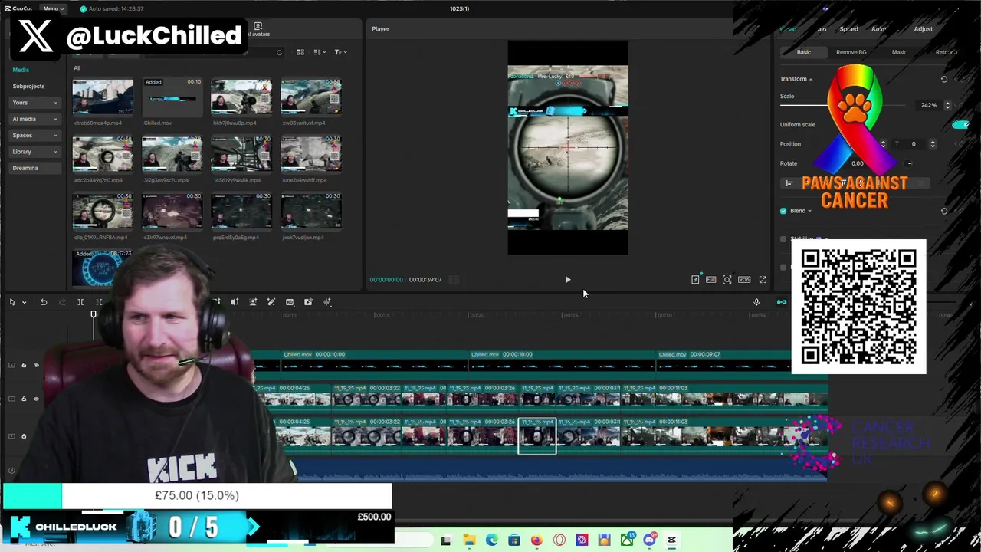Click the microphone record voiceover icon
The image size is (981, 552).
coord(756,302)
